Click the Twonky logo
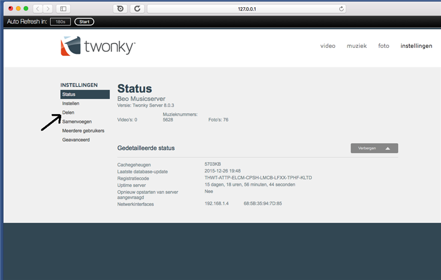The width and height of the screenshot is (441, 280). 98,46
